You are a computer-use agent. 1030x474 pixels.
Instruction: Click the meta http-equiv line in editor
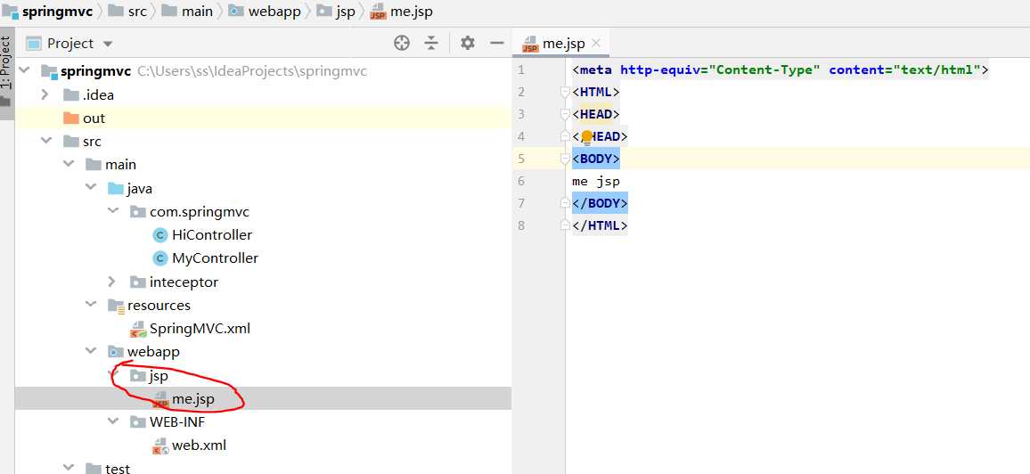point(781,69)
